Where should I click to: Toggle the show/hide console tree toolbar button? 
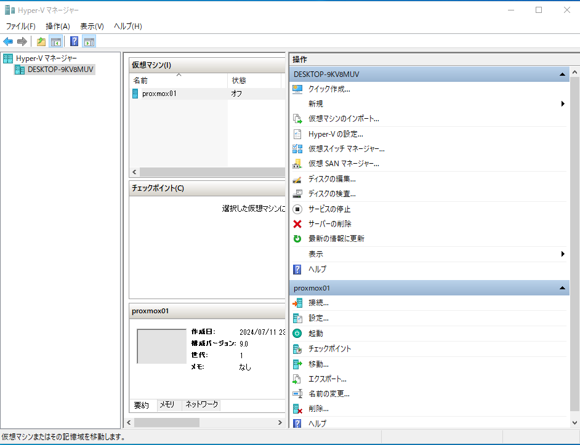pyautogui.click(x=55, y=41)
